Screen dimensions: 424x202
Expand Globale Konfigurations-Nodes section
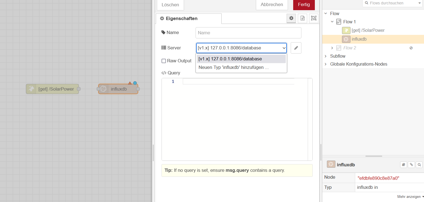[x=326, y=64]
